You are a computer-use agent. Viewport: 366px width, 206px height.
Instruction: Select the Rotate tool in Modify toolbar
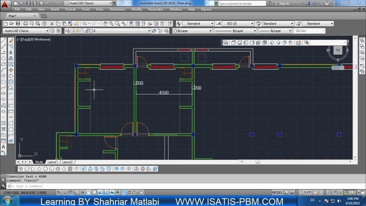point(11,76)
